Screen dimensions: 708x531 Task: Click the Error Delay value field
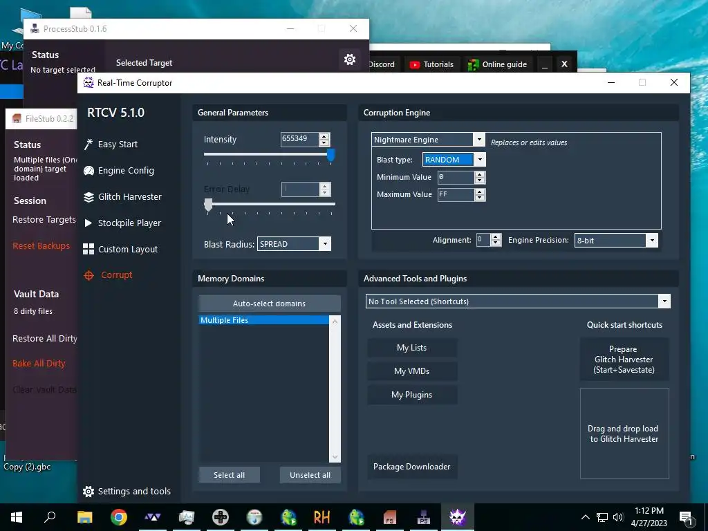[x=300, y=189]
